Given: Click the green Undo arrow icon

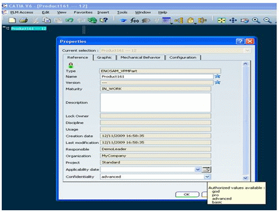Looking at the screenshot, I should pos(69,20).
